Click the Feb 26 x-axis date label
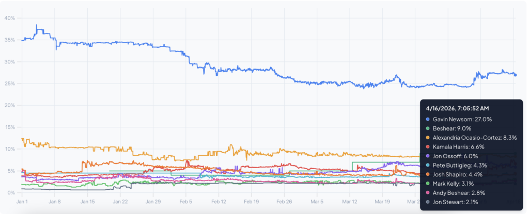Screen dimensions: 529x214 pyautogui.click(x=285, y=201)
